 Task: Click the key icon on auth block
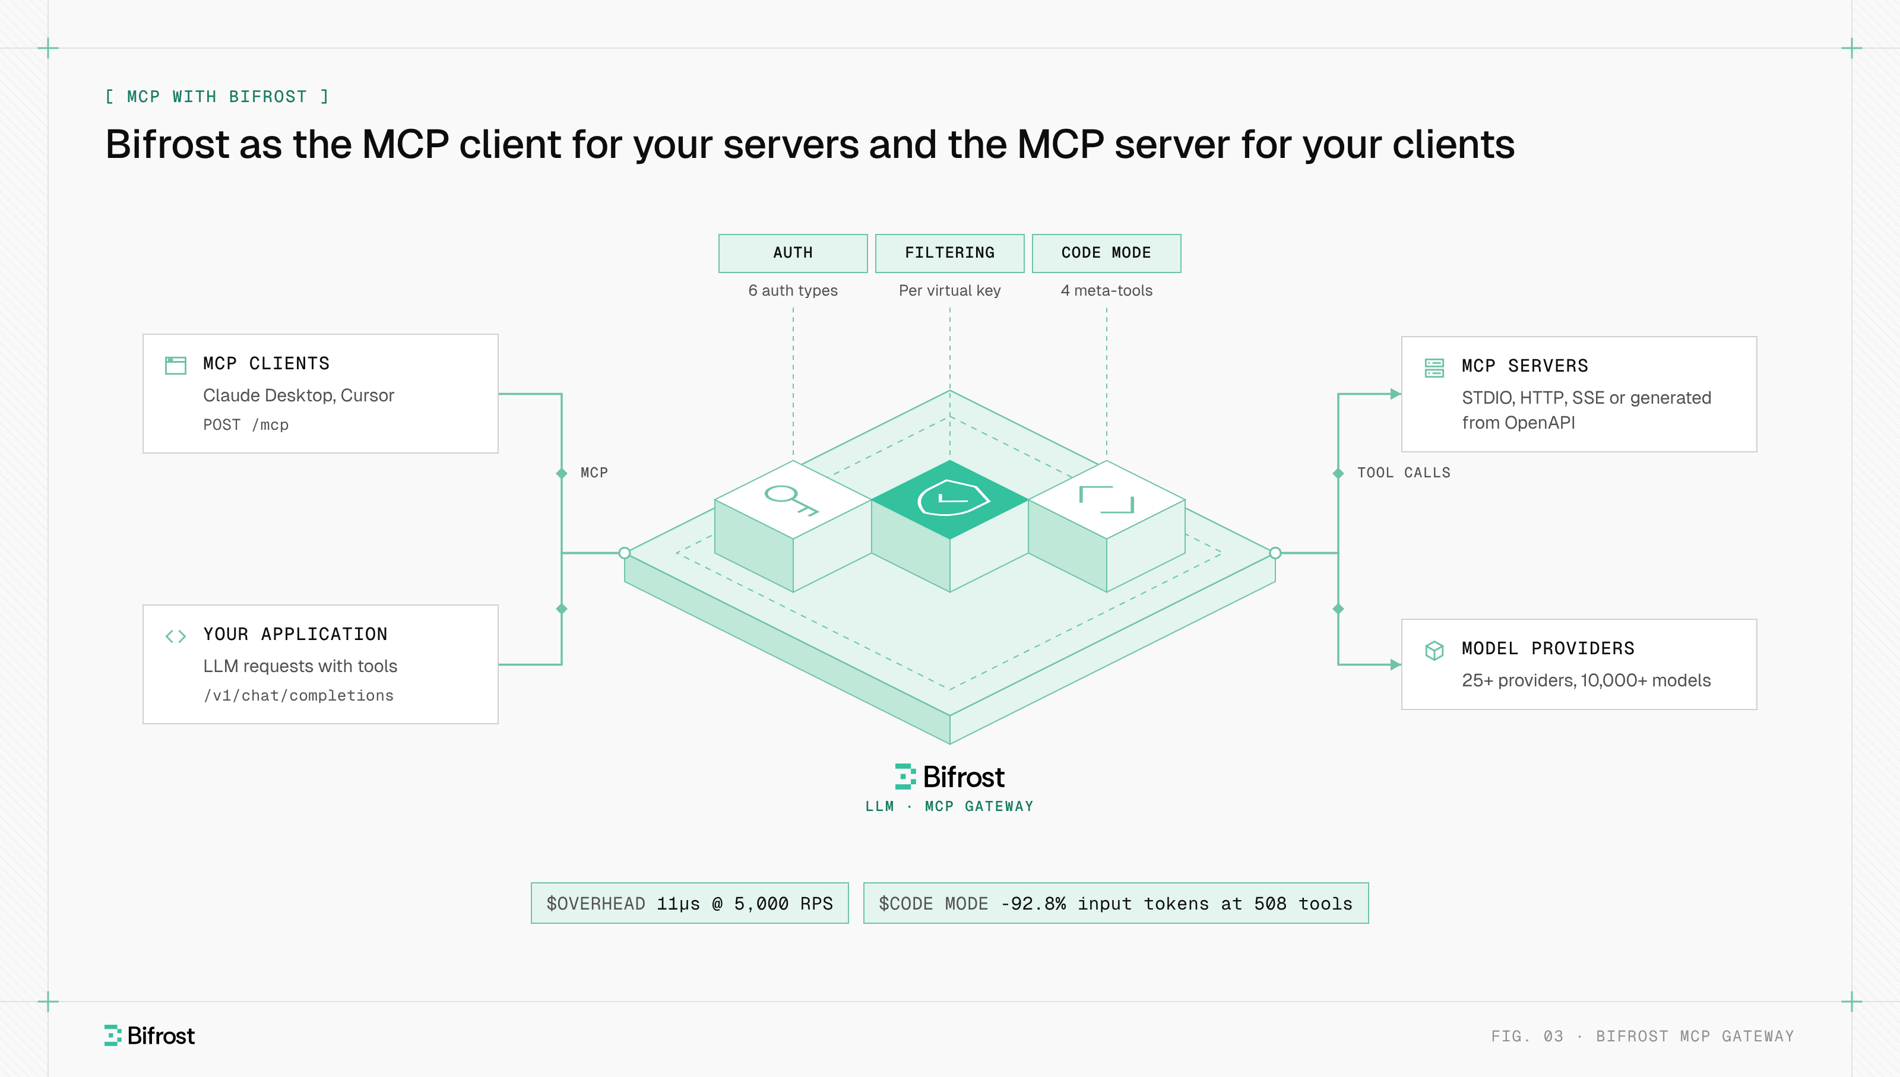tap(791, 499)
